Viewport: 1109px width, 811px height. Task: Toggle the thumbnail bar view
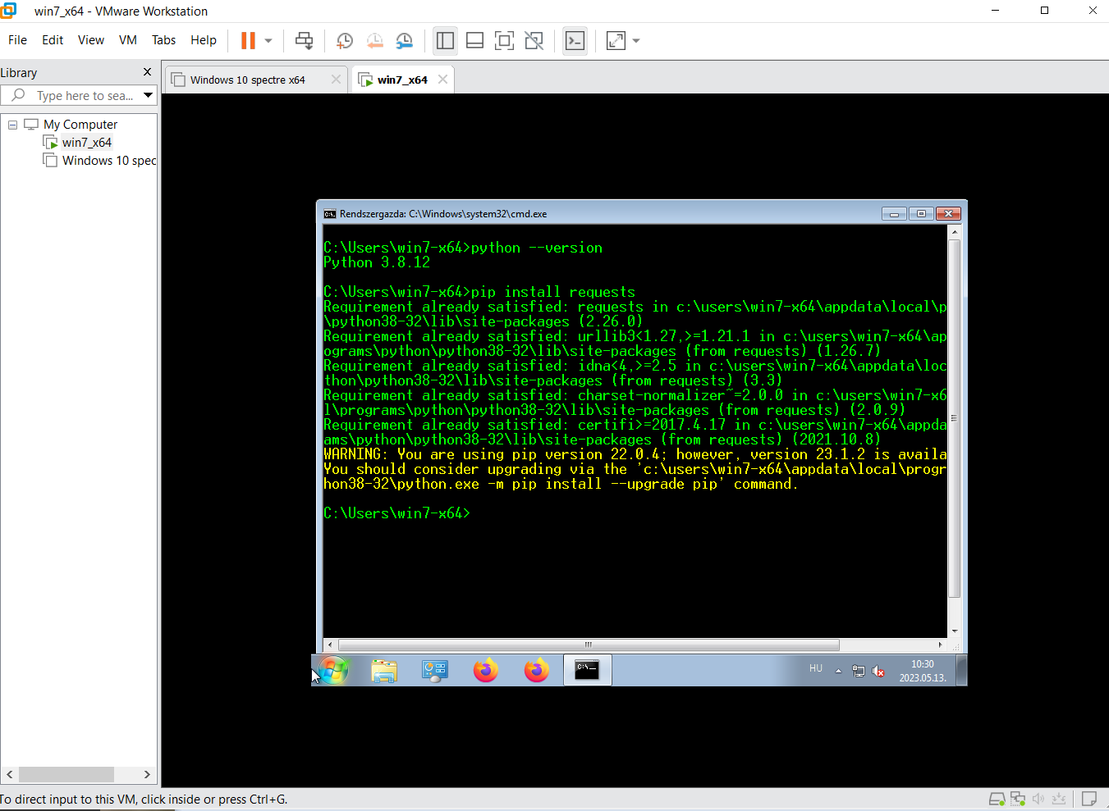click(474, 40)
